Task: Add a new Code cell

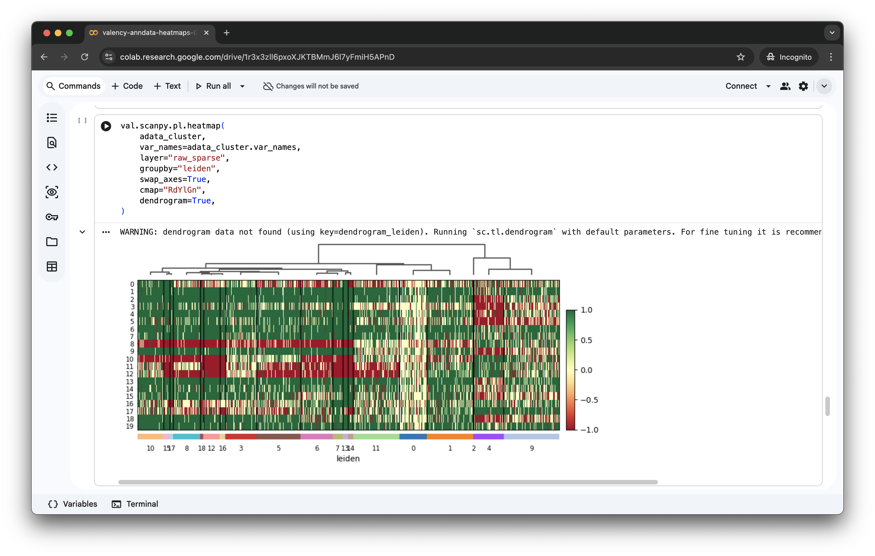Action: point(127,86)
